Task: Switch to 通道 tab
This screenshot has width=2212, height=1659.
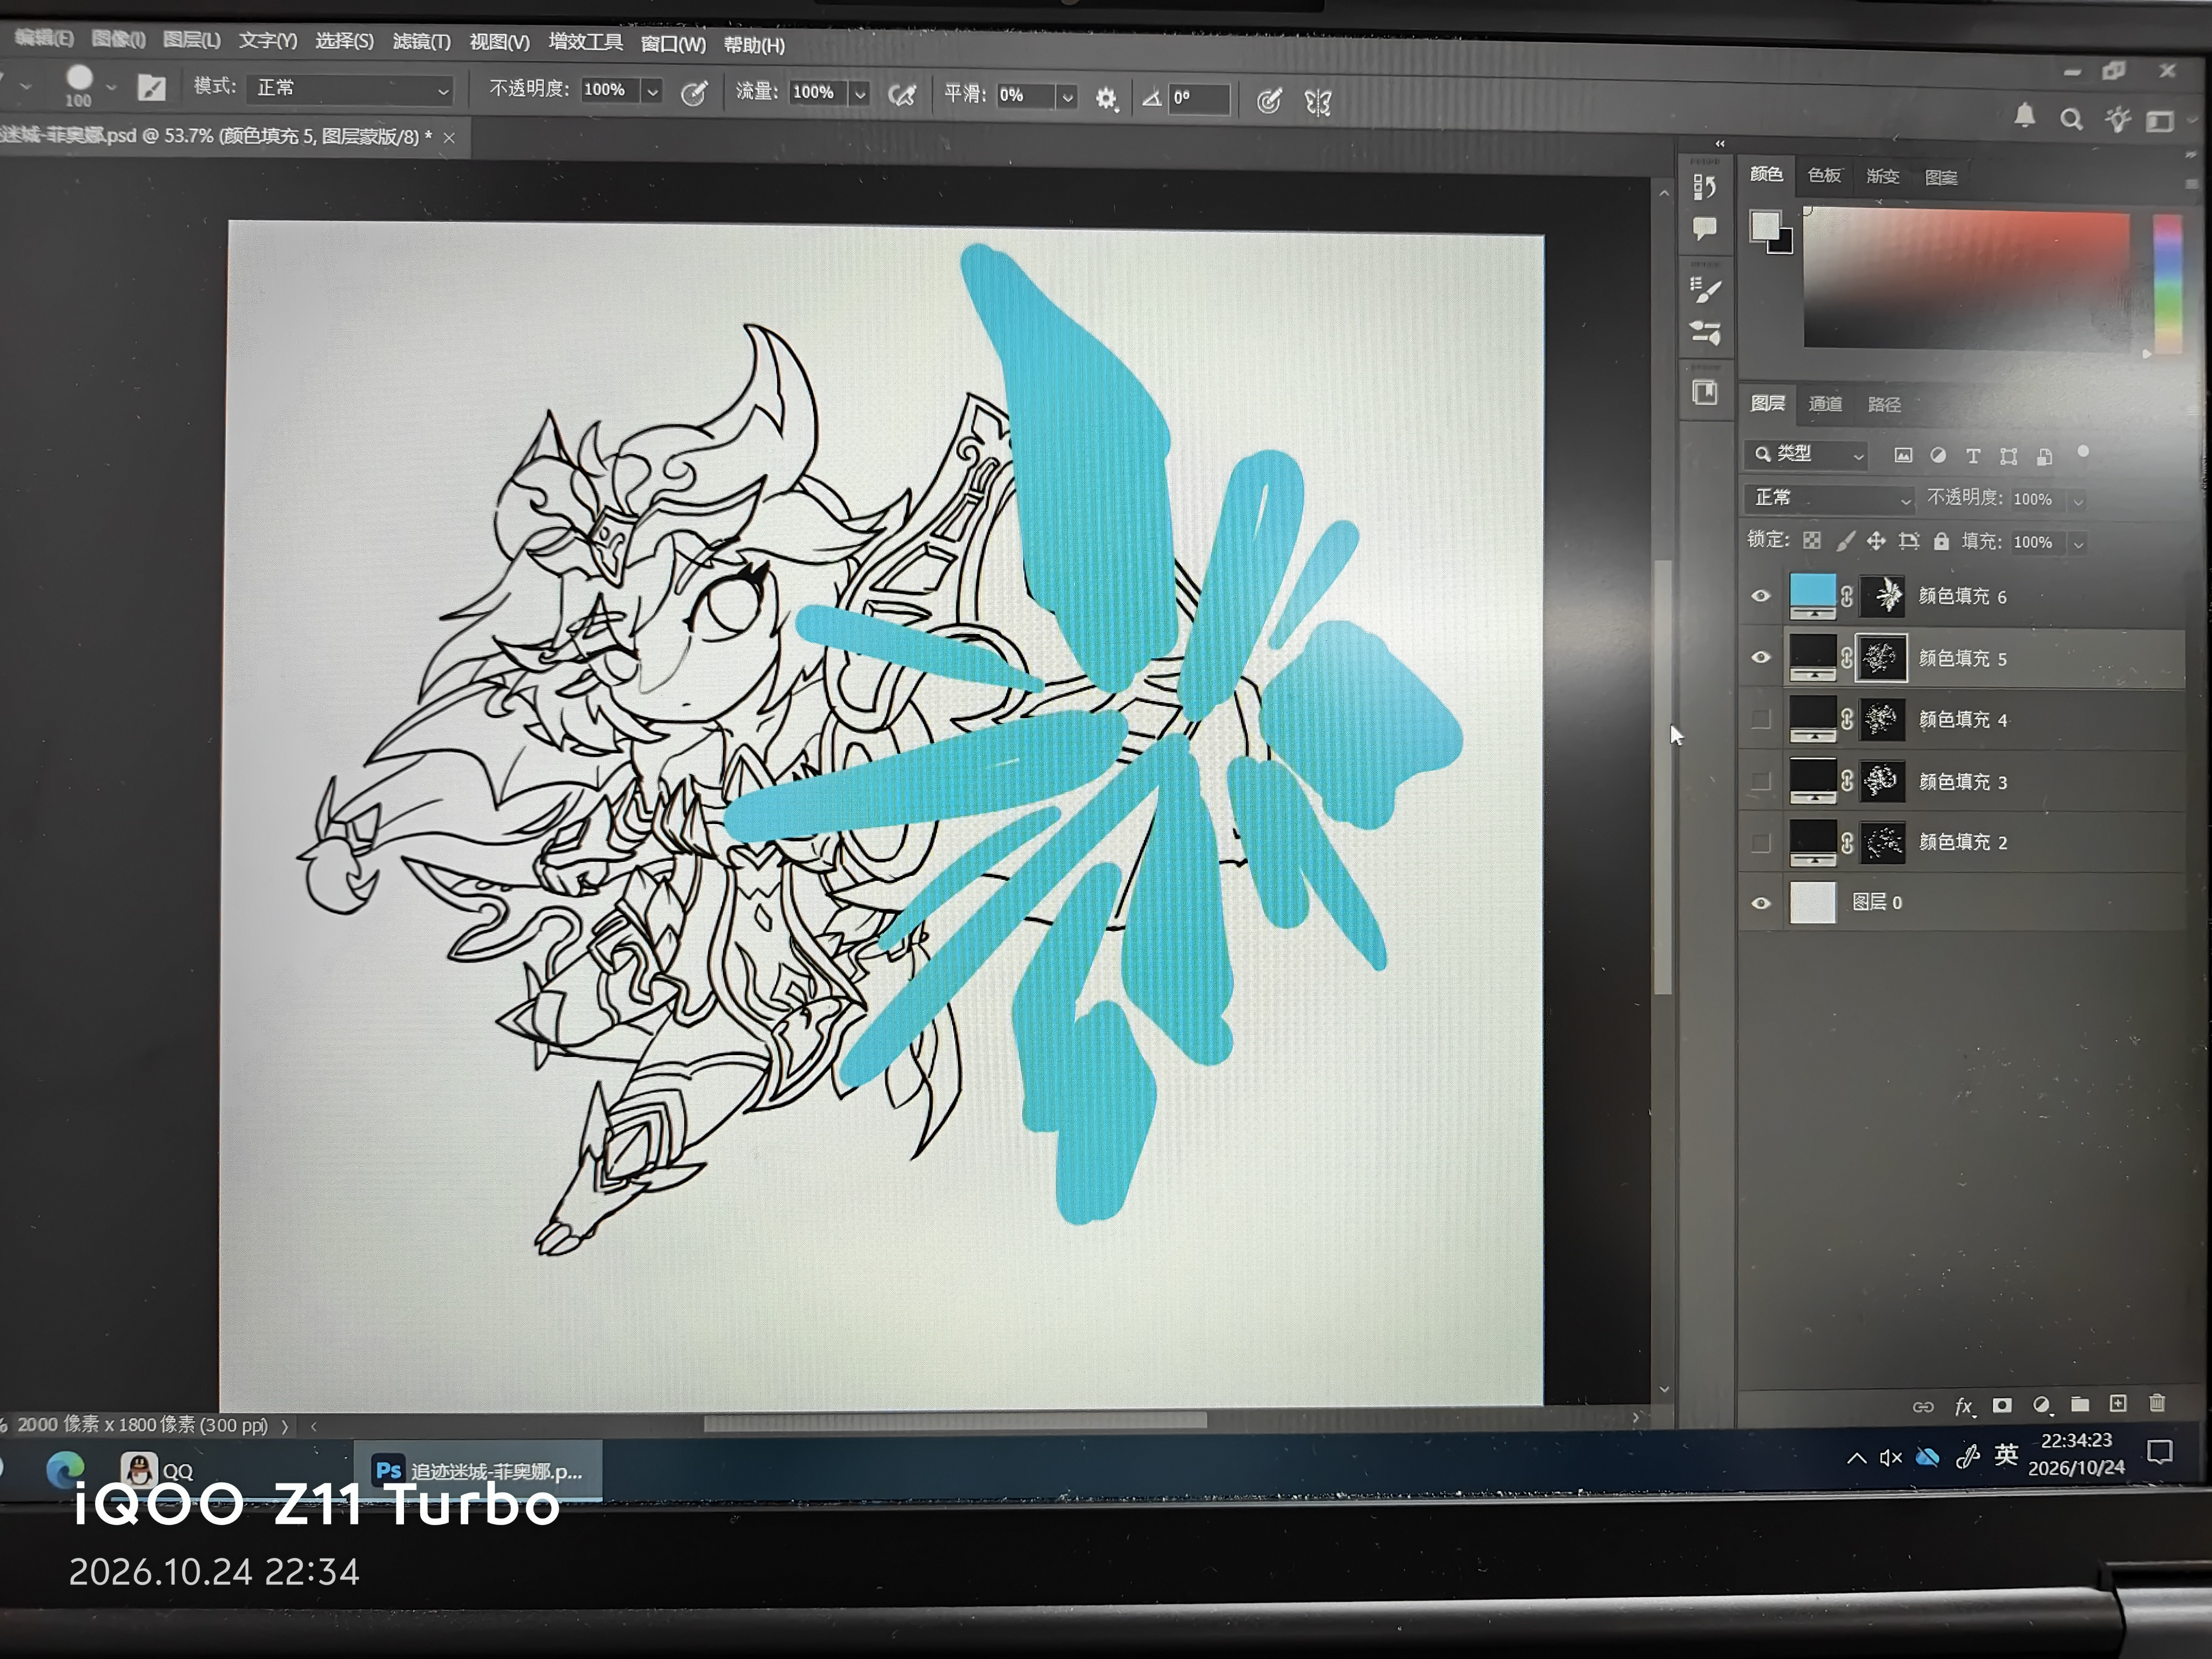Action: tap(1825, 404)
